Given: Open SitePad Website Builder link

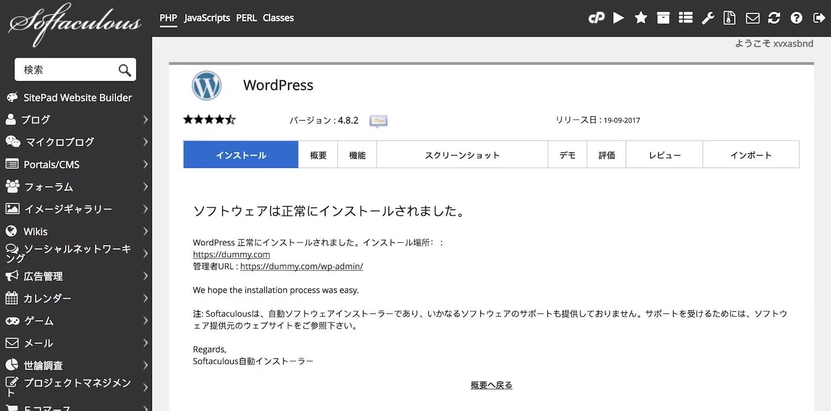Looking at the screenshot, I should tap(78, 97).
